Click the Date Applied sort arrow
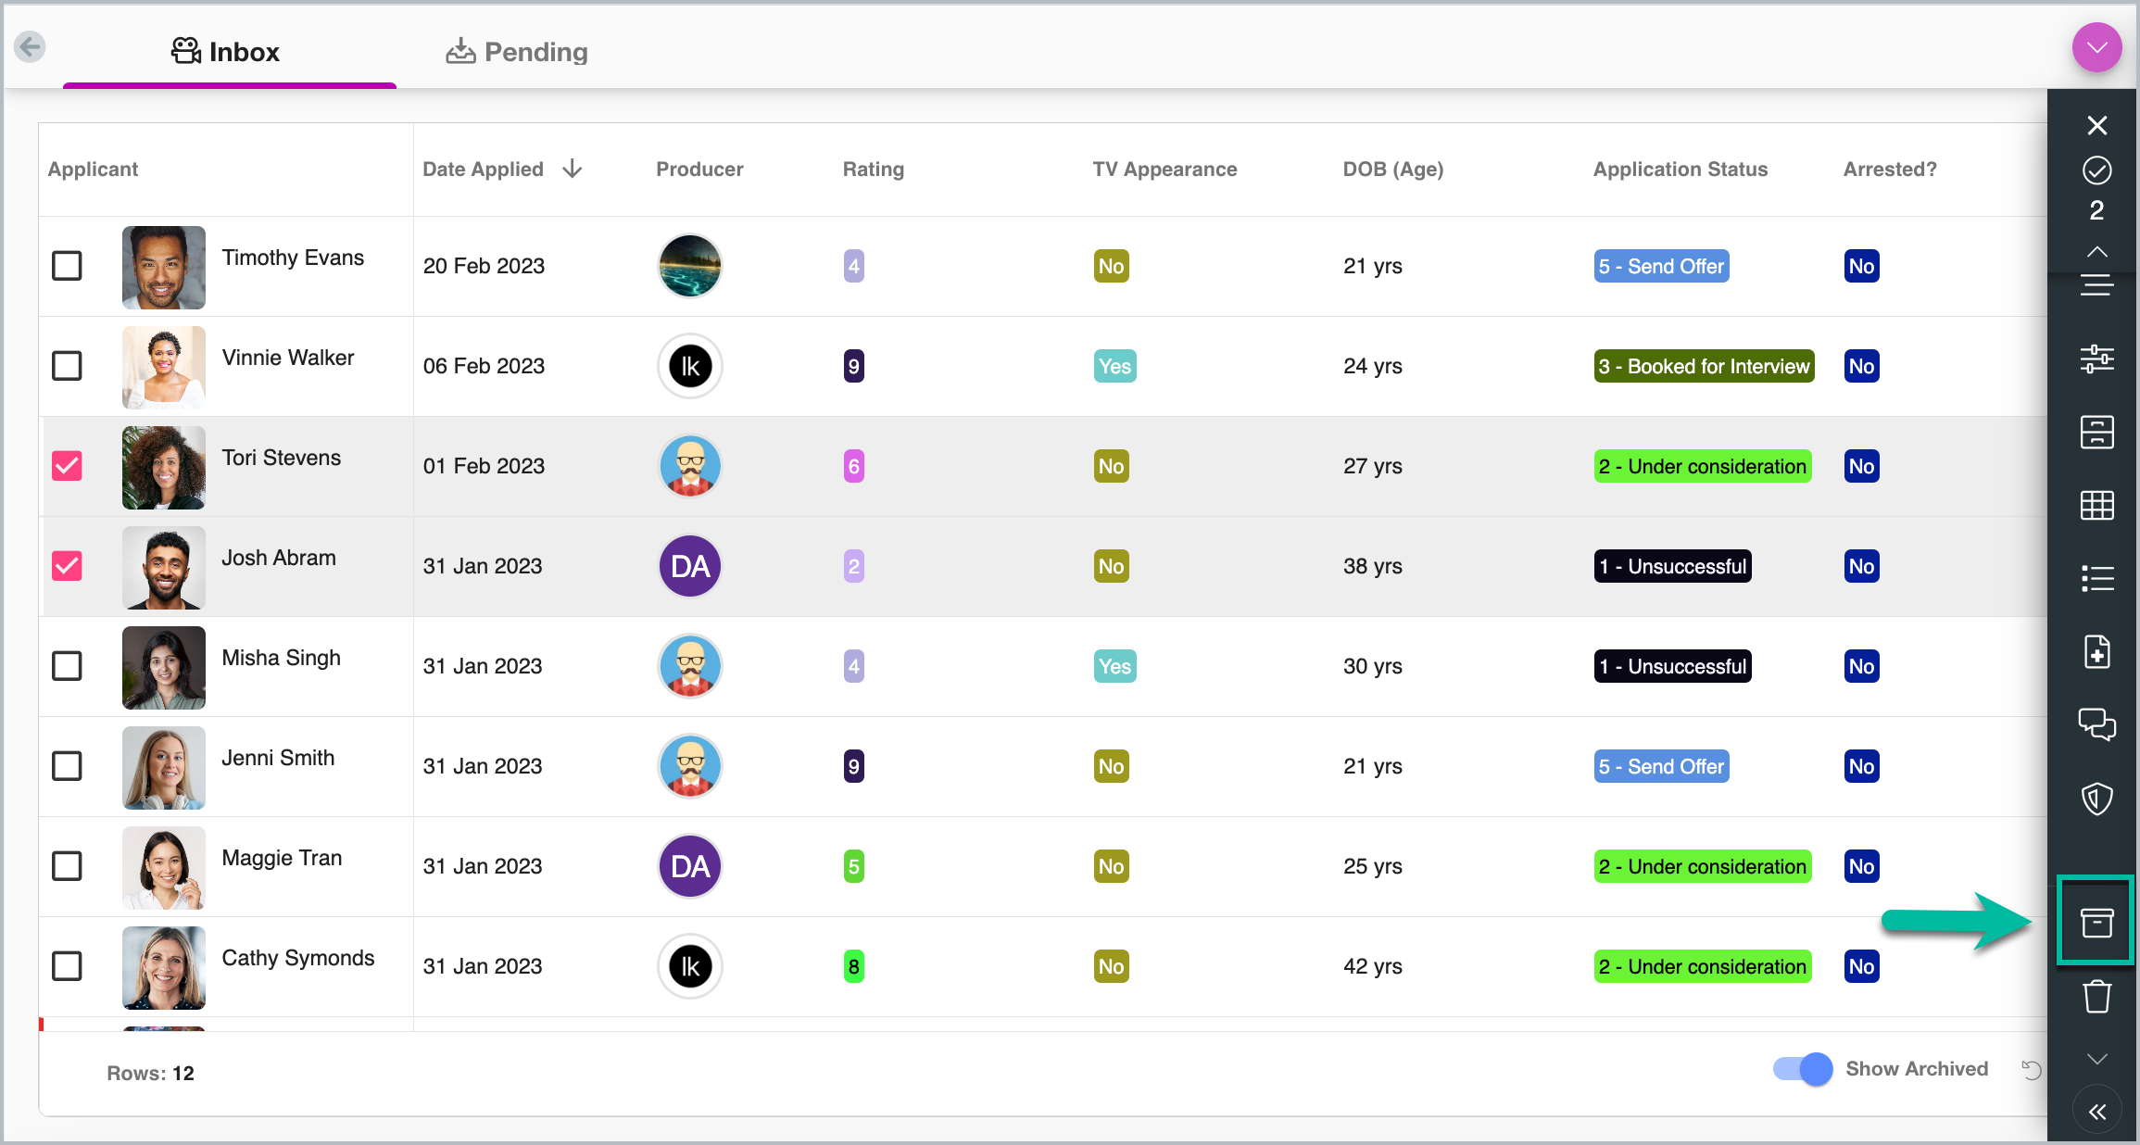2140x1145 pixels. point(573,169)
